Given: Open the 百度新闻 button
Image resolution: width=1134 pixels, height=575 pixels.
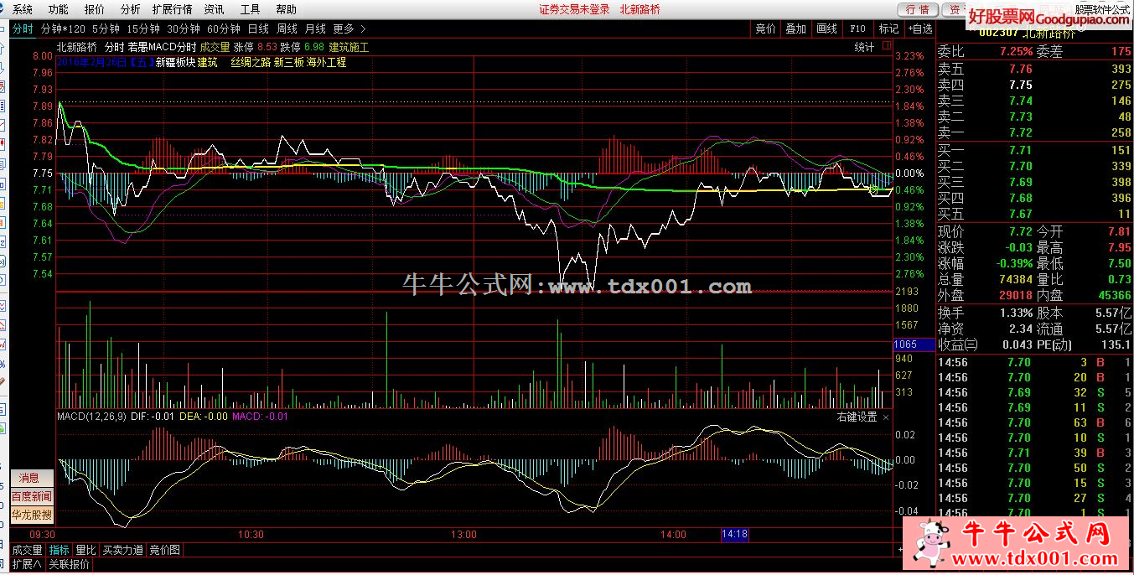Looking at the screenshot, I should [x=31, y=496].
